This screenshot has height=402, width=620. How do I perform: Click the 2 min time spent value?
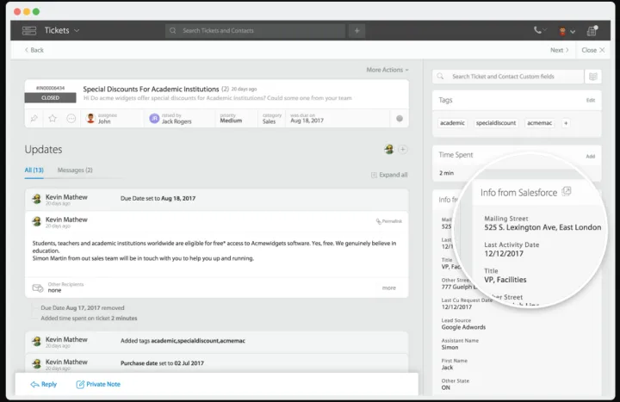446,173
